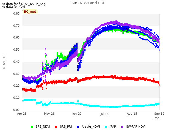Click the 0.10 y-axis tick label
Image resolution: width=176 pixels, height=132 pixels.
(16, 98)
